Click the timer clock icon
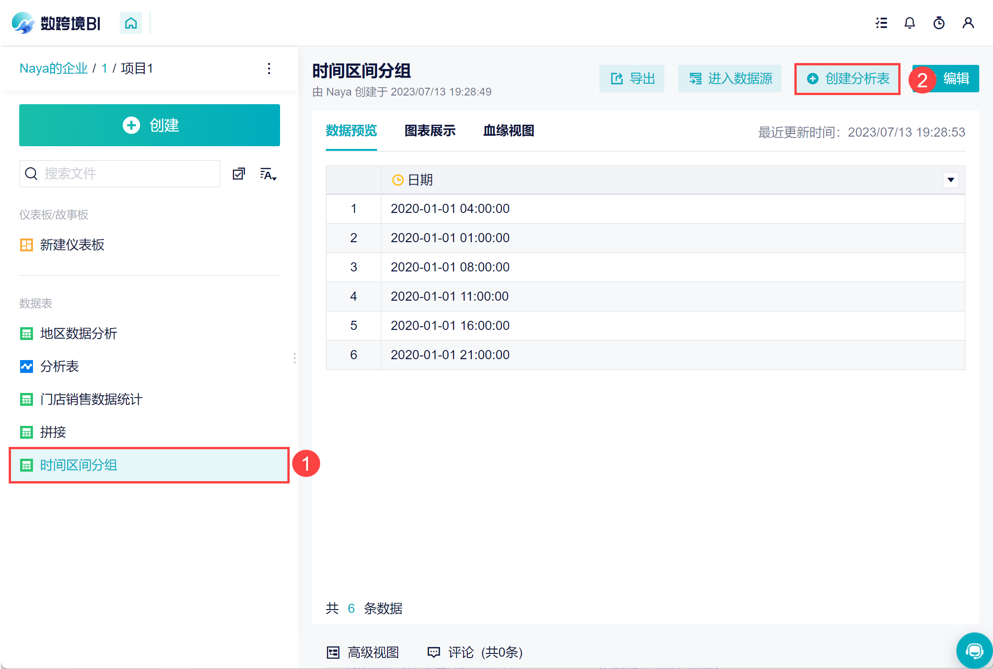Image resolution: width=993 pixels, height=669 pixels. (x=939, y=23)
